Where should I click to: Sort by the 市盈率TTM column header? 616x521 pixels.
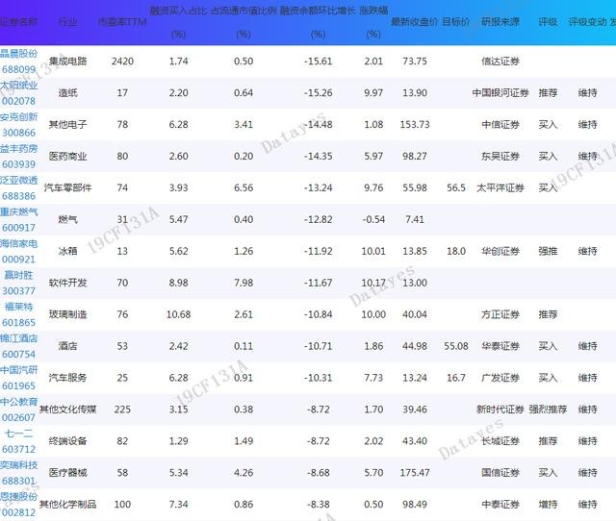[x=122, y=21]
